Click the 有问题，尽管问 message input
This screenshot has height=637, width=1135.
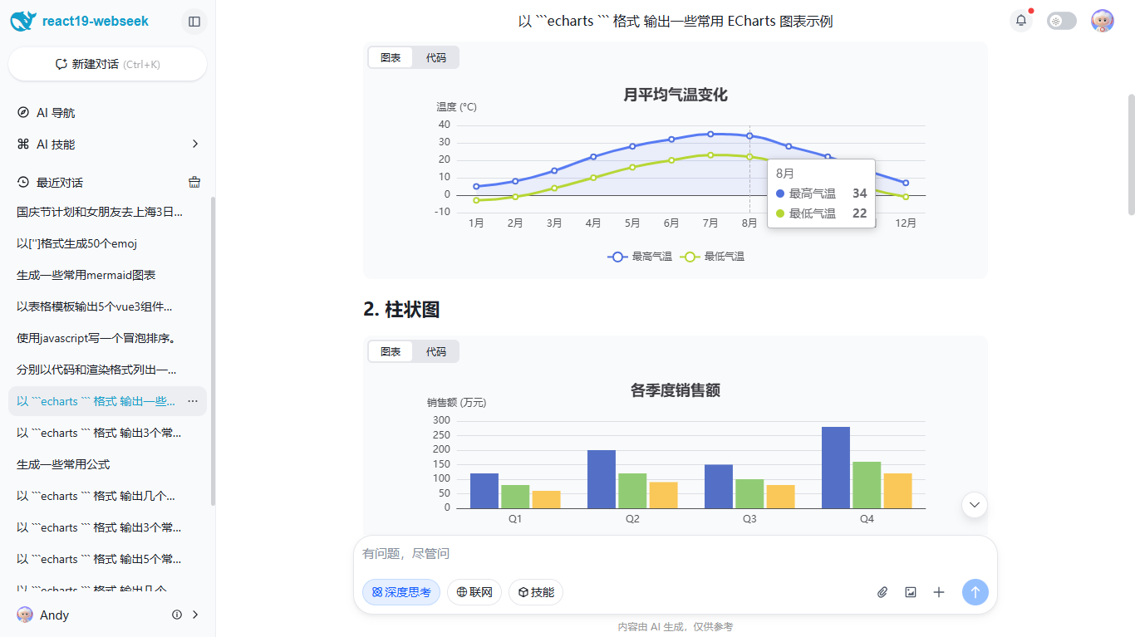(x=675, y=554)
